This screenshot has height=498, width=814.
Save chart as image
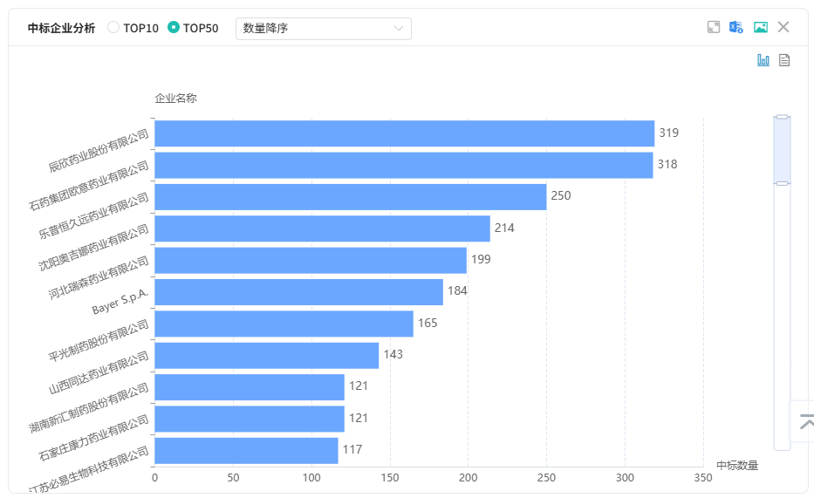[x=760, y=27]
